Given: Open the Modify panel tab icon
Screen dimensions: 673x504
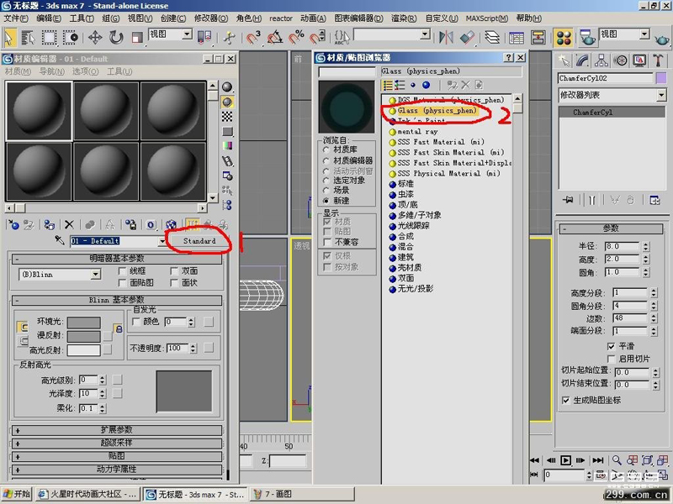Looking at the screenshot, I should click(582, 60).
